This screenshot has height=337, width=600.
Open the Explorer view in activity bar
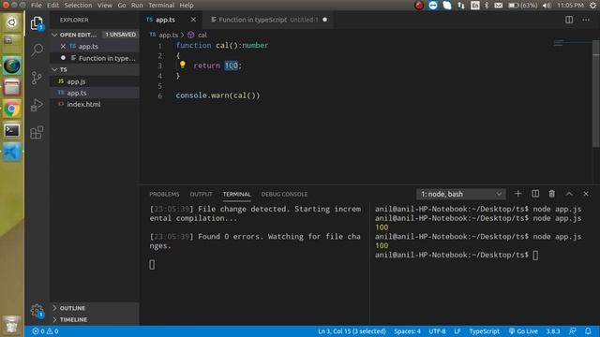pyautogui.click(x=37, y=23)
